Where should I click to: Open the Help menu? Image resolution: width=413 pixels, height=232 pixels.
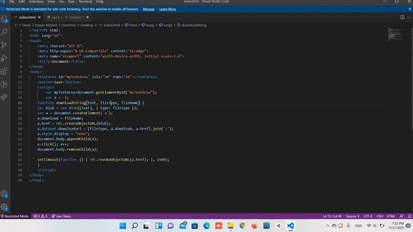[100, 1]
